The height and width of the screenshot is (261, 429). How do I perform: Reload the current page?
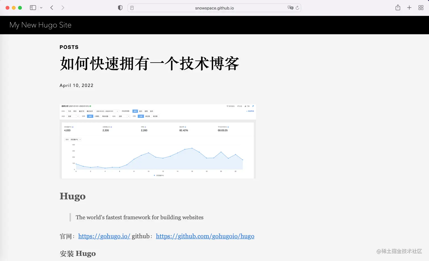[297, 8]
